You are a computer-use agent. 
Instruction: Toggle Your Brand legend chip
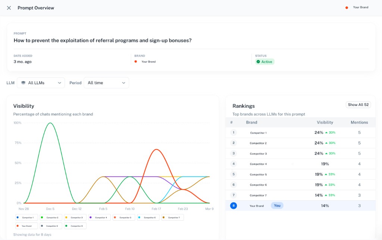(x=26, y=226)
